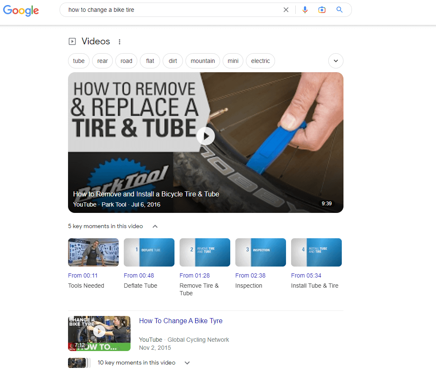Screen dimensions: 436x373
Task: Click the Tools Needed caption
Action: coord(86,286)
